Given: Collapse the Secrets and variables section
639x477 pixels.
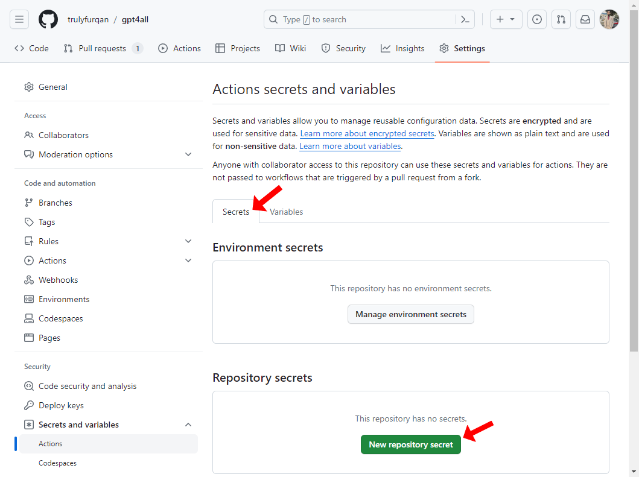Looking at the screenshot, I should click(x=188, y=425).
